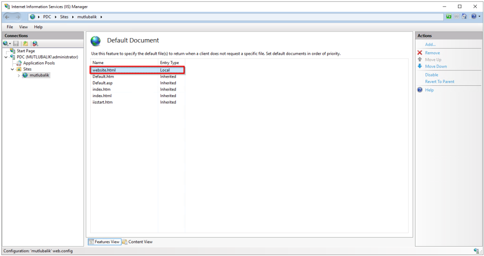The height and width of the screenshot is (256, 484).
Task: Click the back navigation arrow
Action: point(8,17)
